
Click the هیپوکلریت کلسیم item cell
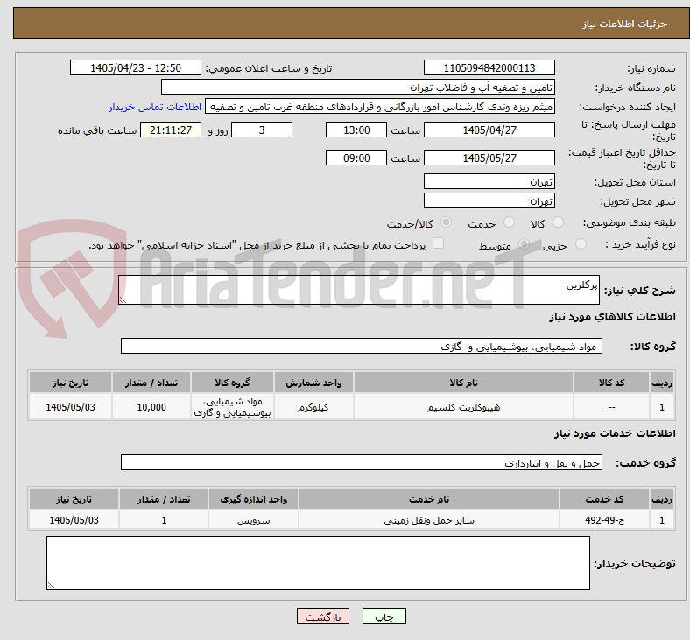click(463, 407)
